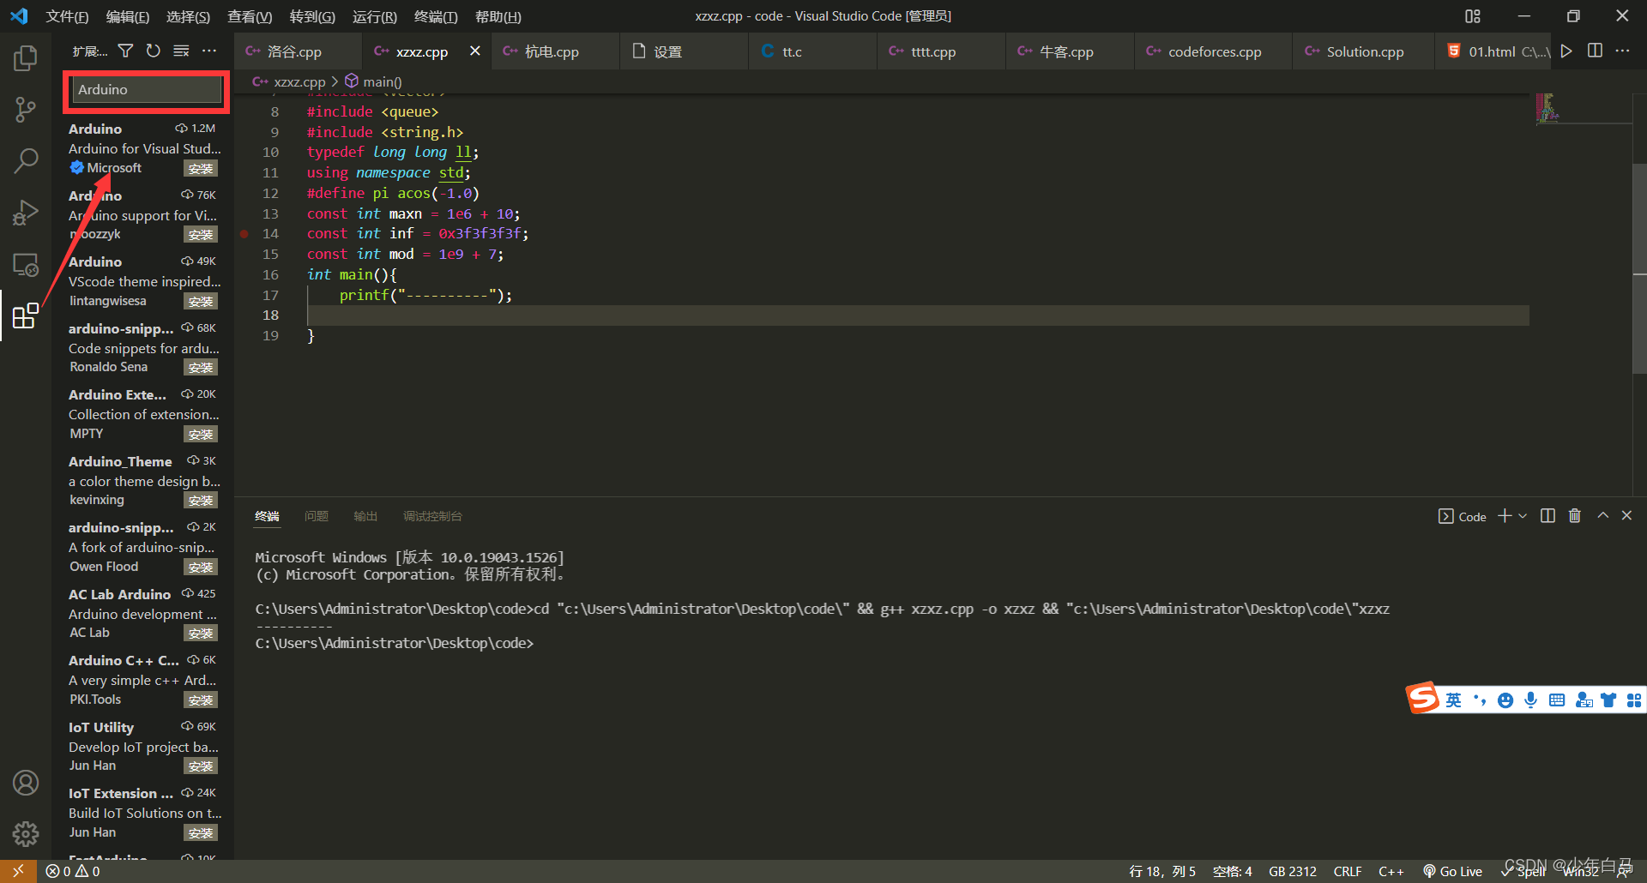Screen dimensions: 1647x883
Task: Click the Arduino extension search field
Action: [147, 89]
